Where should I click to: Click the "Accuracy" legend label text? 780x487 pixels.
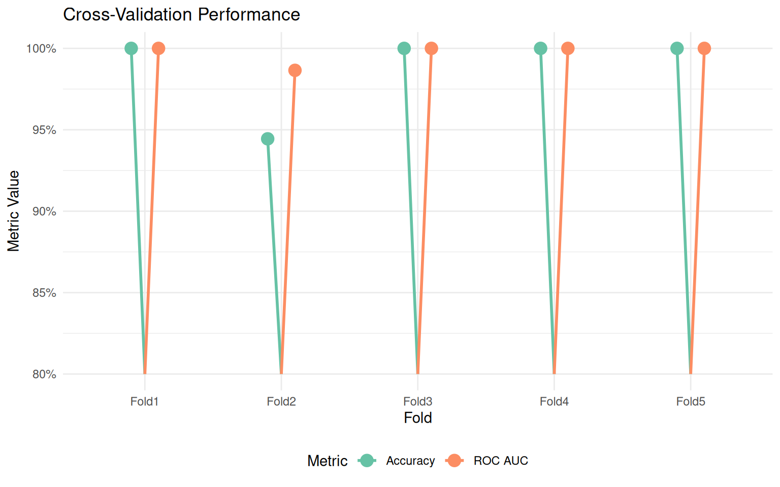click(x=410, y=461)
